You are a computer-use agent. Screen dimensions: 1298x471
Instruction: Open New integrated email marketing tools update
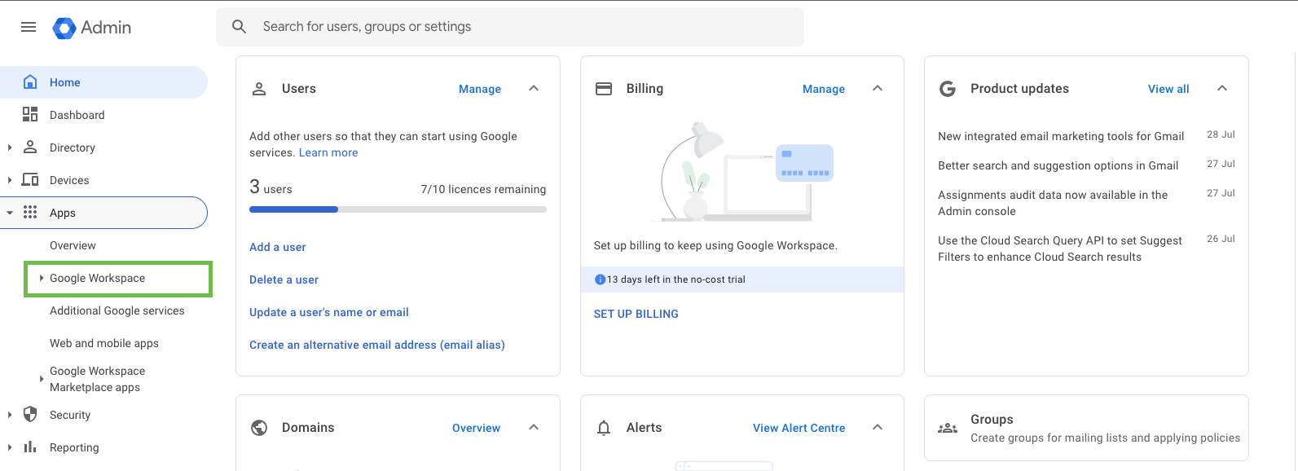(1061, 136)
